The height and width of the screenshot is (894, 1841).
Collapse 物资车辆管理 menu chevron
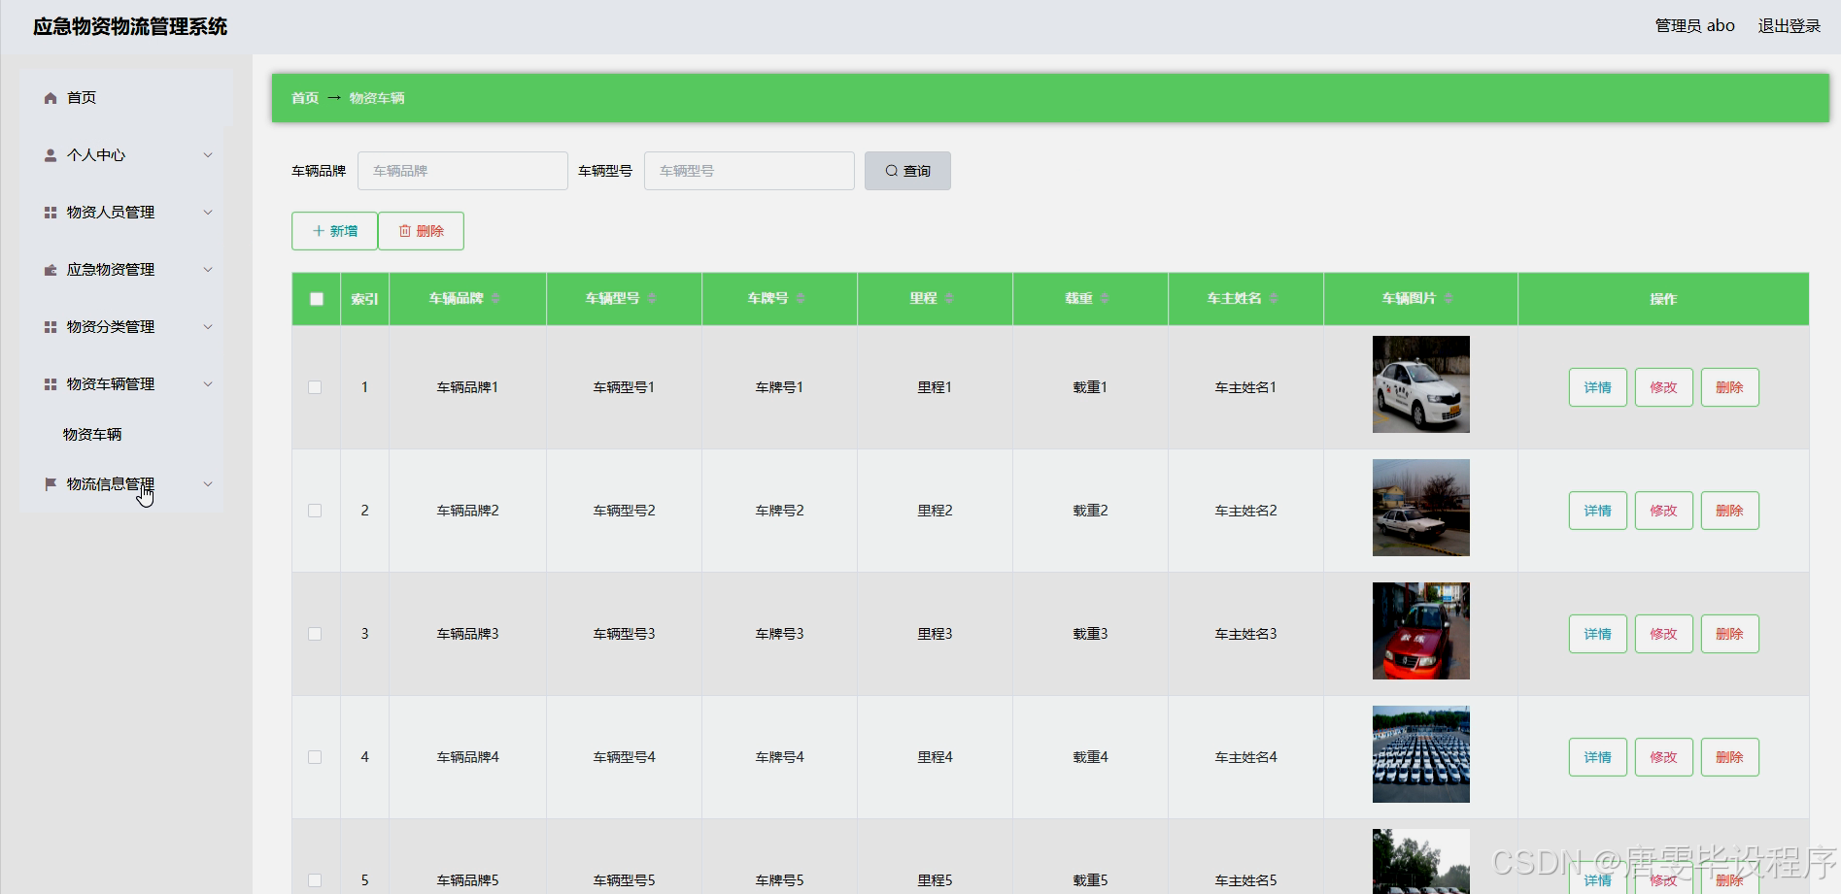point(208,384)
